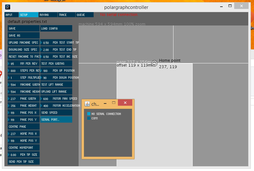254x171 pixels.
Task: Select the MACHINE HEIGHT number field
Action: coord(24,92)
